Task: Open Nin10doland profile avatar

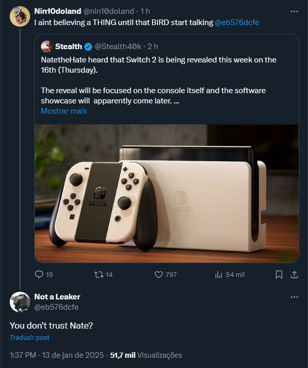Action: [20, 16]
